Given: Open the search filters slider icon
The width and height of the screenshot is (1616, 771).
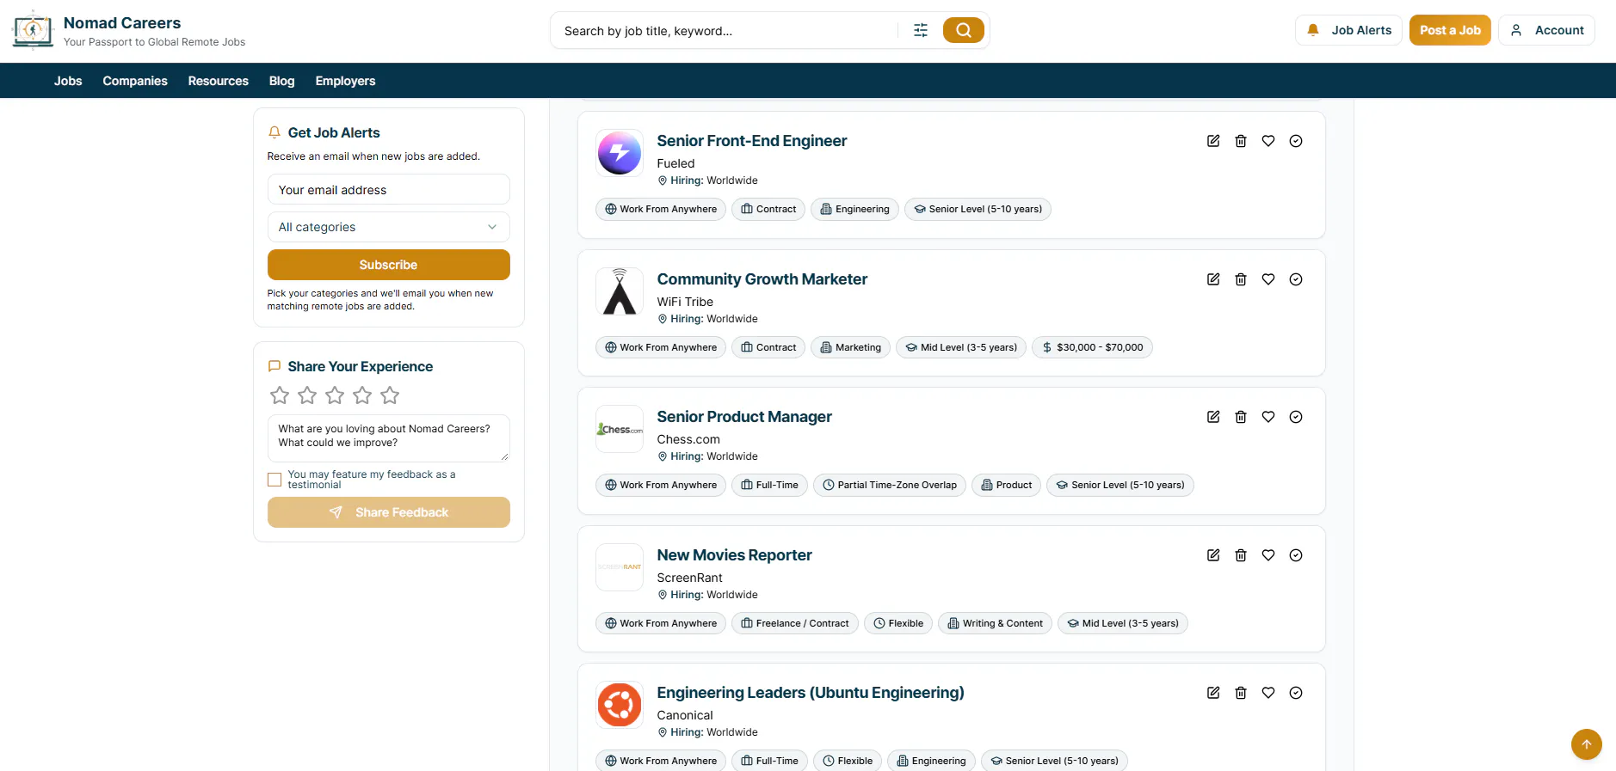Looking at the screenshot, I should click(x=921, y=30).
